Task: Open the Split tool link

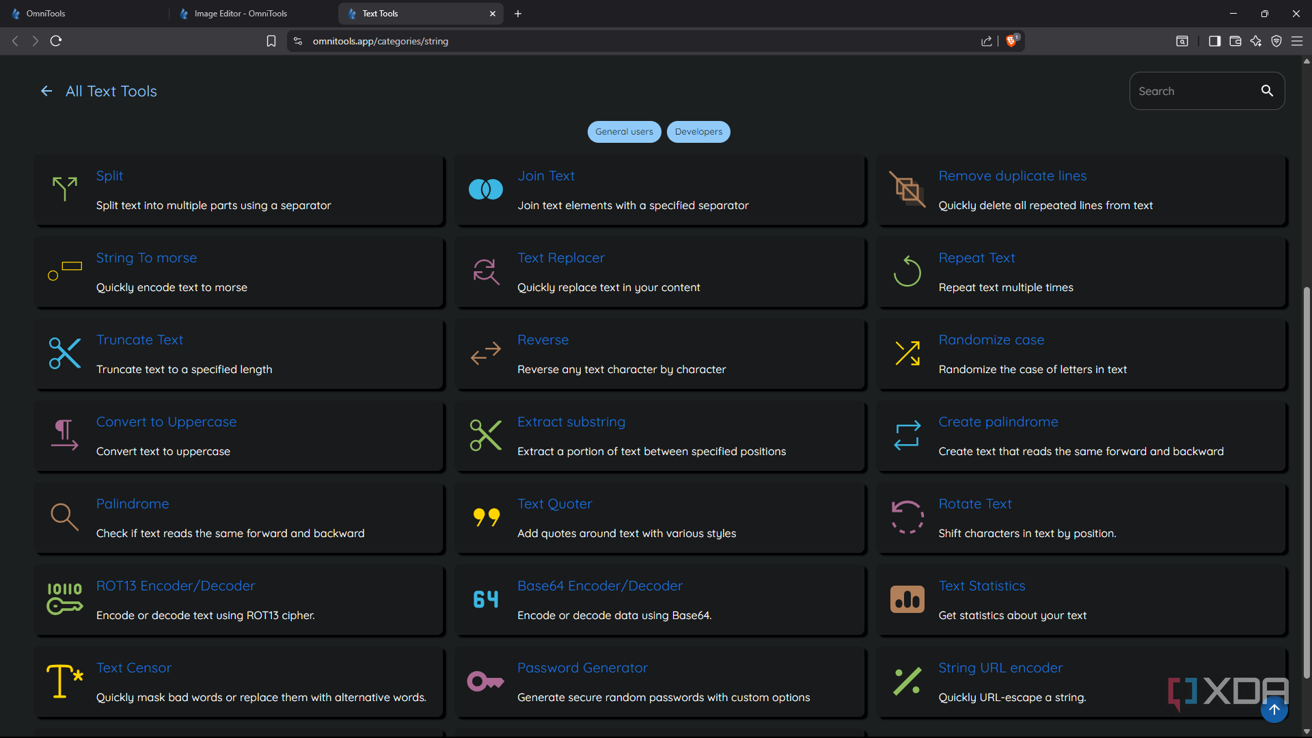Action: coord(109,176)
